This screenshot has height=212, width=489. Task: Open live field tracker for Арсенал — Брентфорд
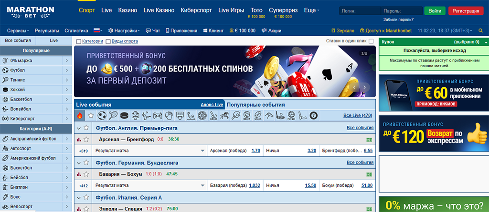[369, 140]
